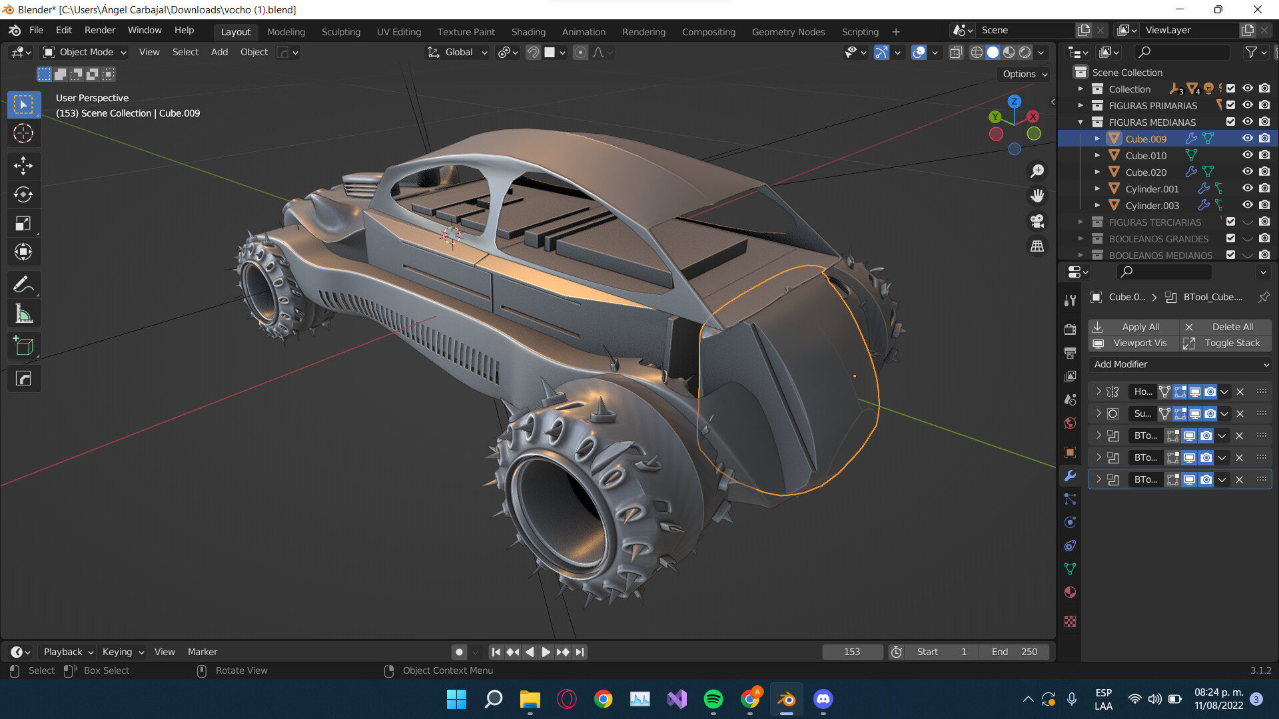Open the Modifier Properties wrench tab
This screenshot has width=1279, height=719.
tap(1070, 477)
